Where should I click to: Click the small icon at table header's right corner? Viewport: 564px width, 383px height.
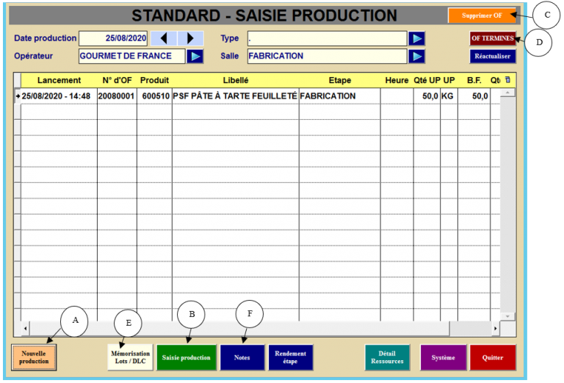coord(507,79)
